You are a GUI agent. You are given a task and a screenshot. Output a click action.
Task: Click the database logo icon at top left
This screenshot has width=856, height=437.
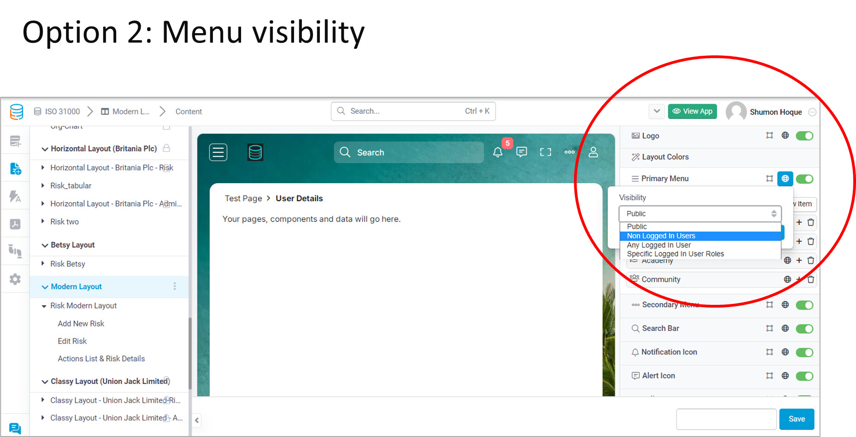[x=17, y=111]
